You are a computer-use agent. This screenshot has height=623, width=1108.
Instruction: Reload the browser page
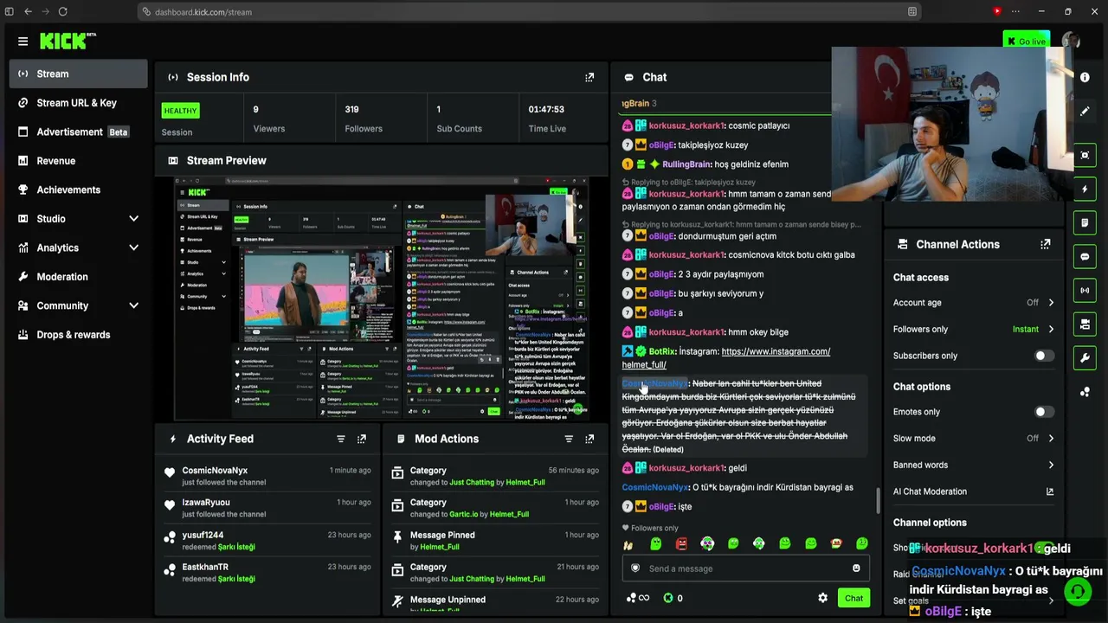62,11
